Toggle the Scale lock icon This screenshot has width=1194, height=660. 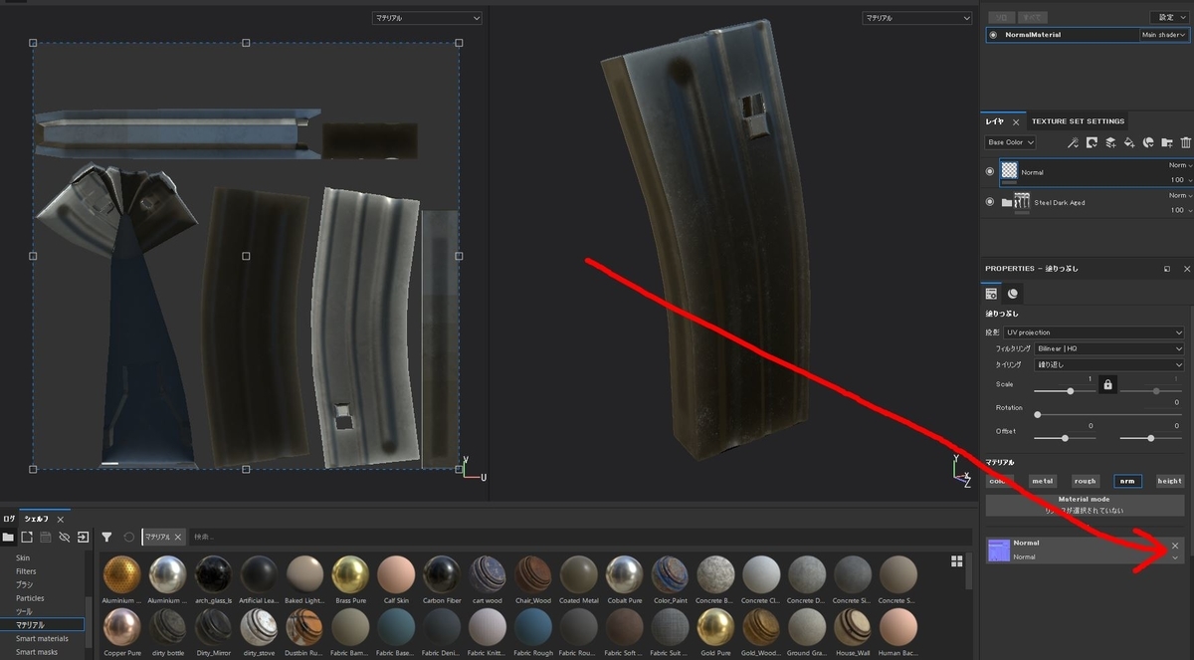[x=1107, y=384]
